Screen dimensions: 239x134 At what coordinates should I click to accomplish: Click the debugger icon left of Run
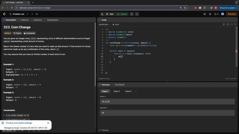click(x=102, y=14)
